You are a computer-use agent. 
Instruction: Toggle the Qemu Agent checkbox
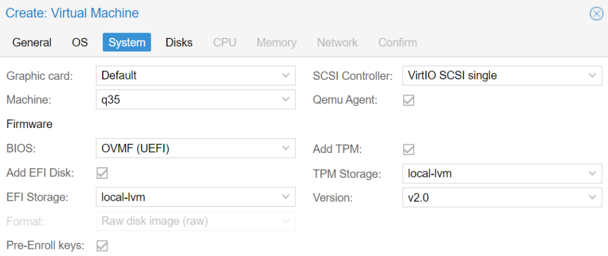coord(408,101)
